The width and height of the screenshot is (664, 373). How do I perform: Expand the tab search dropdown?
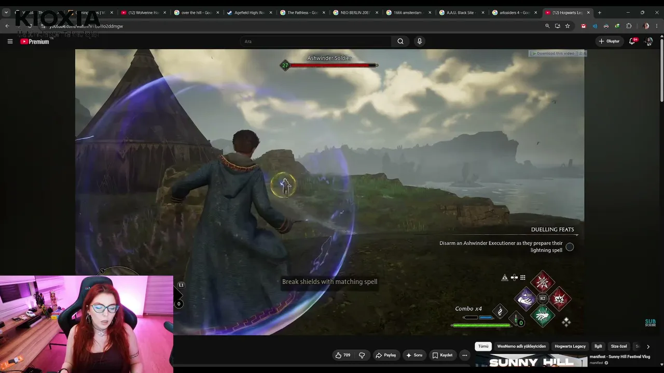(6, 12)
